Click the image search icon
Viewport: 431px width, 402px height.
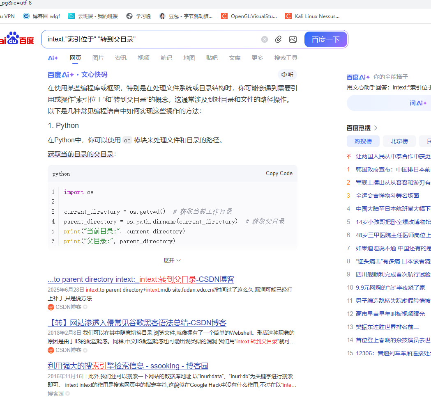[293, 39]
